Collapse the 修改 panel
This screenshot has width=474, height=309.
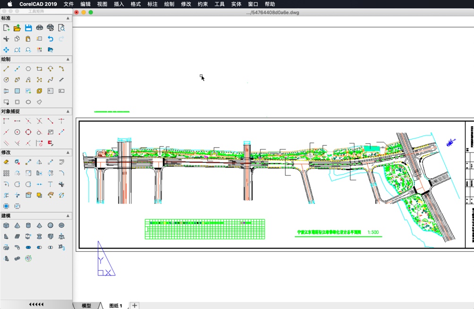point(68,152)
